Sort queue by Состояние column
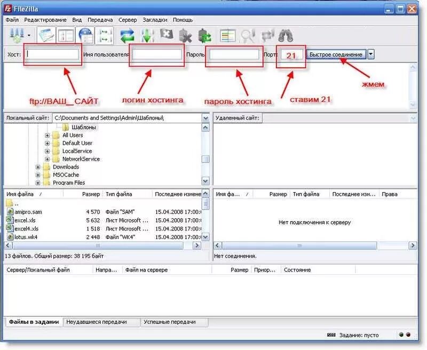This screenshot has width=427, height=350. [x=318, y=270]
